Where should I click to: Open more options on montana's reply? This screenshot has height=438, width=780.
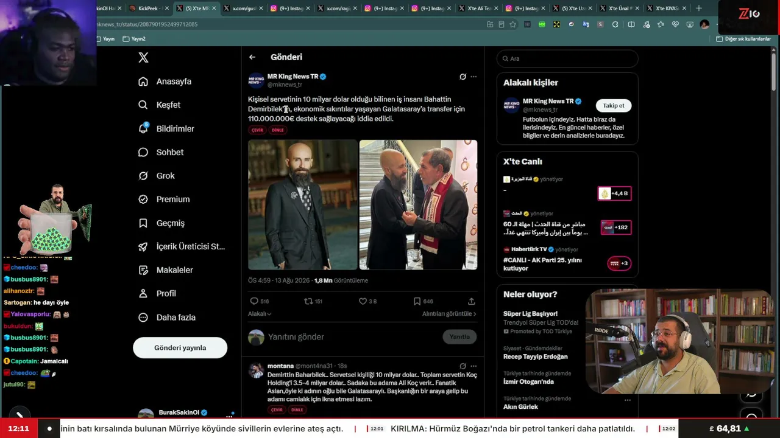(x=473, y=366)
